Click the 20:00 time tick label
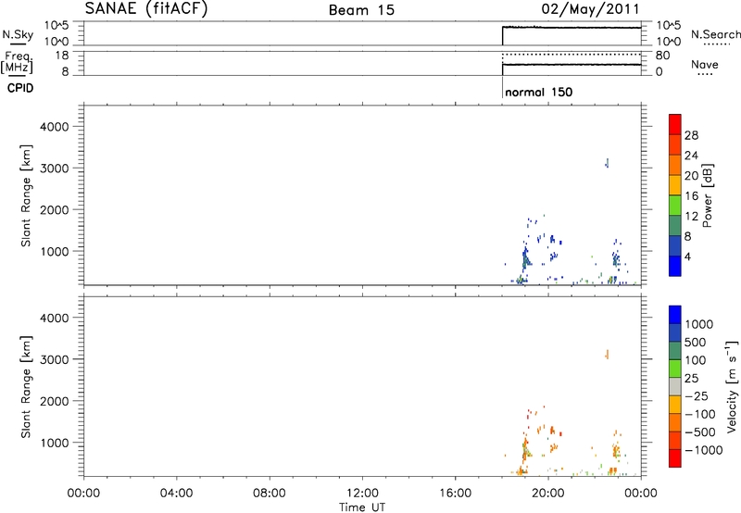741x513 pixels. (x=548, y=494)
